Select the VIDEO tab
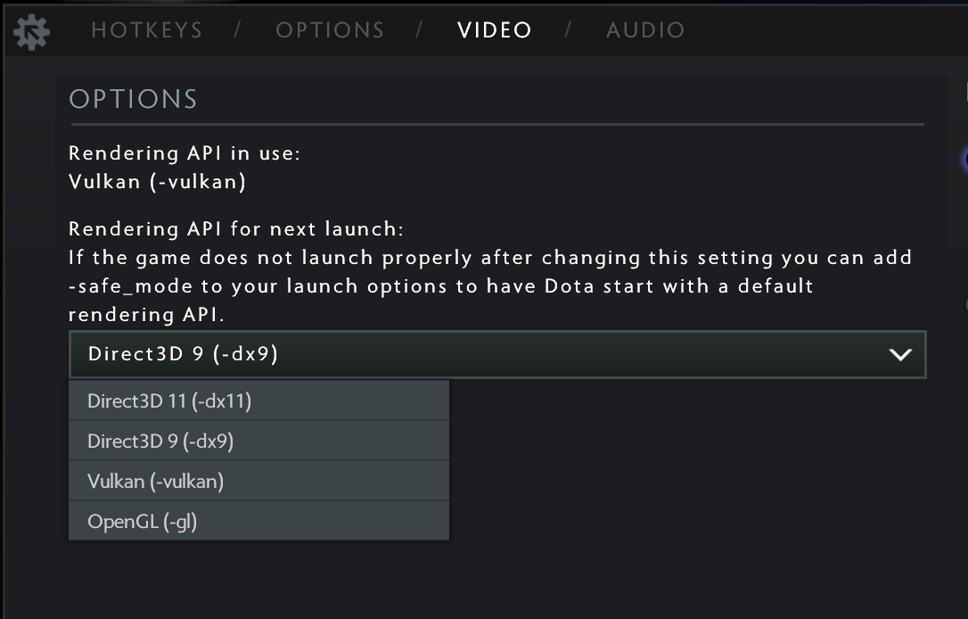968x619 pixels. coord(494,29)
